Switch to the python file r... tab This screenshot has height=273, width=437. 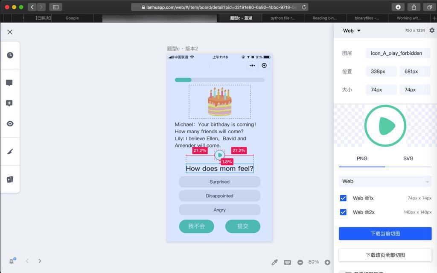coord(283,18)
